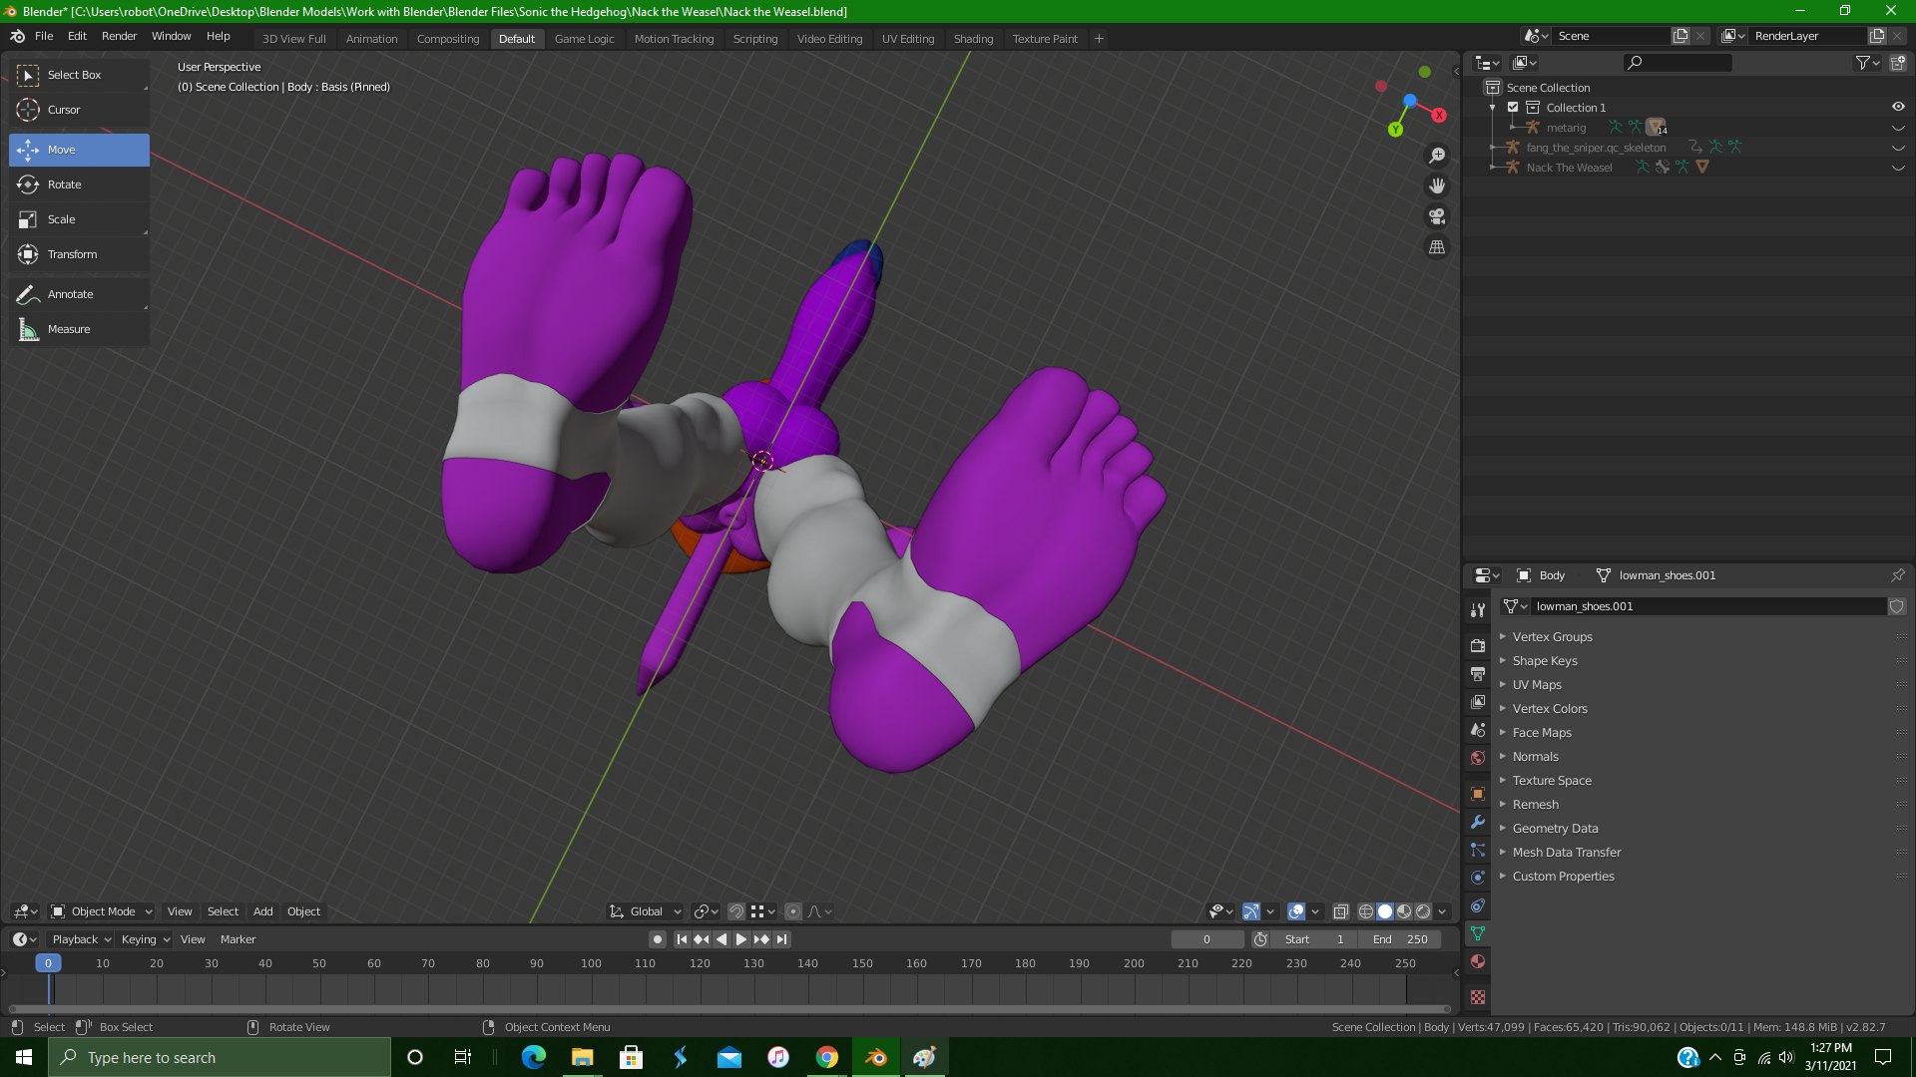
Task: Expand the Vertex Colors panel
Action: click(x=1549, y=709)
